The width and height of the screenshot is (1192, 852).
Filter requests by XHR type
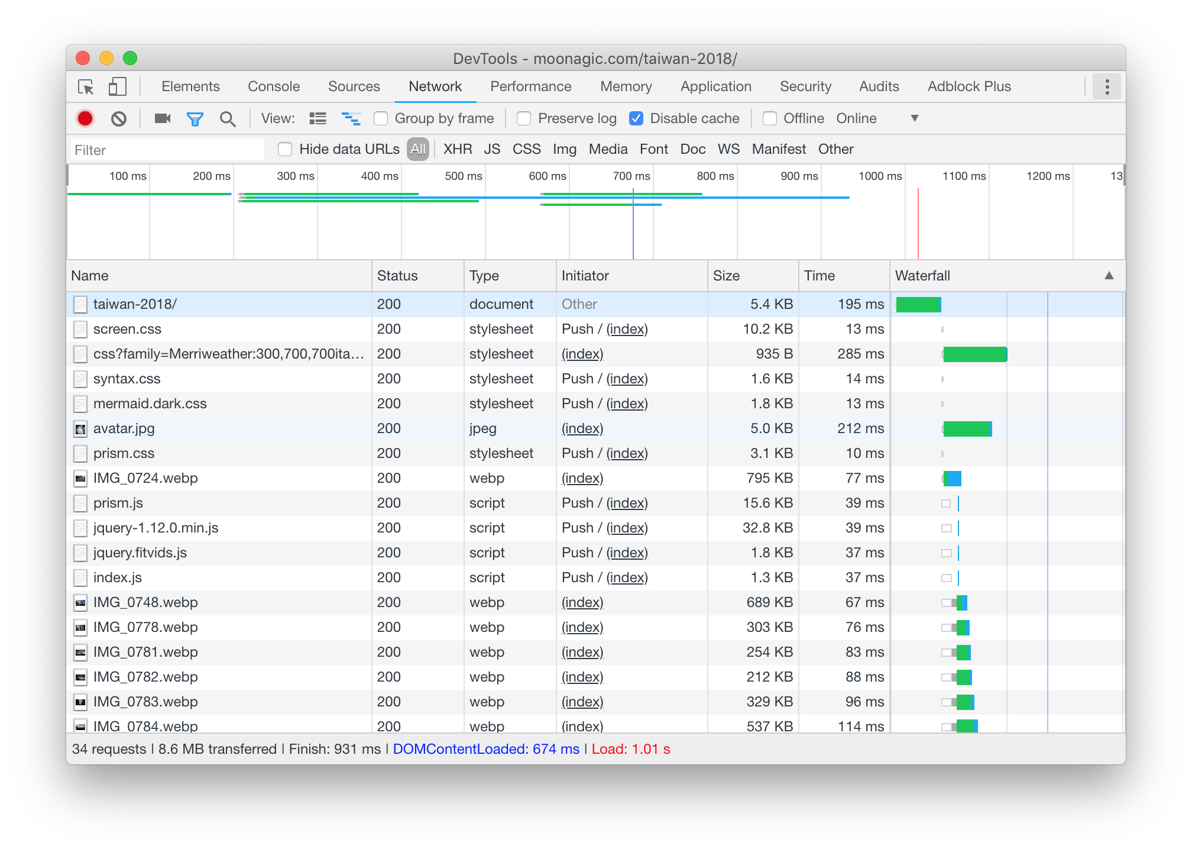pyautogui.click(x=457, y=149)
